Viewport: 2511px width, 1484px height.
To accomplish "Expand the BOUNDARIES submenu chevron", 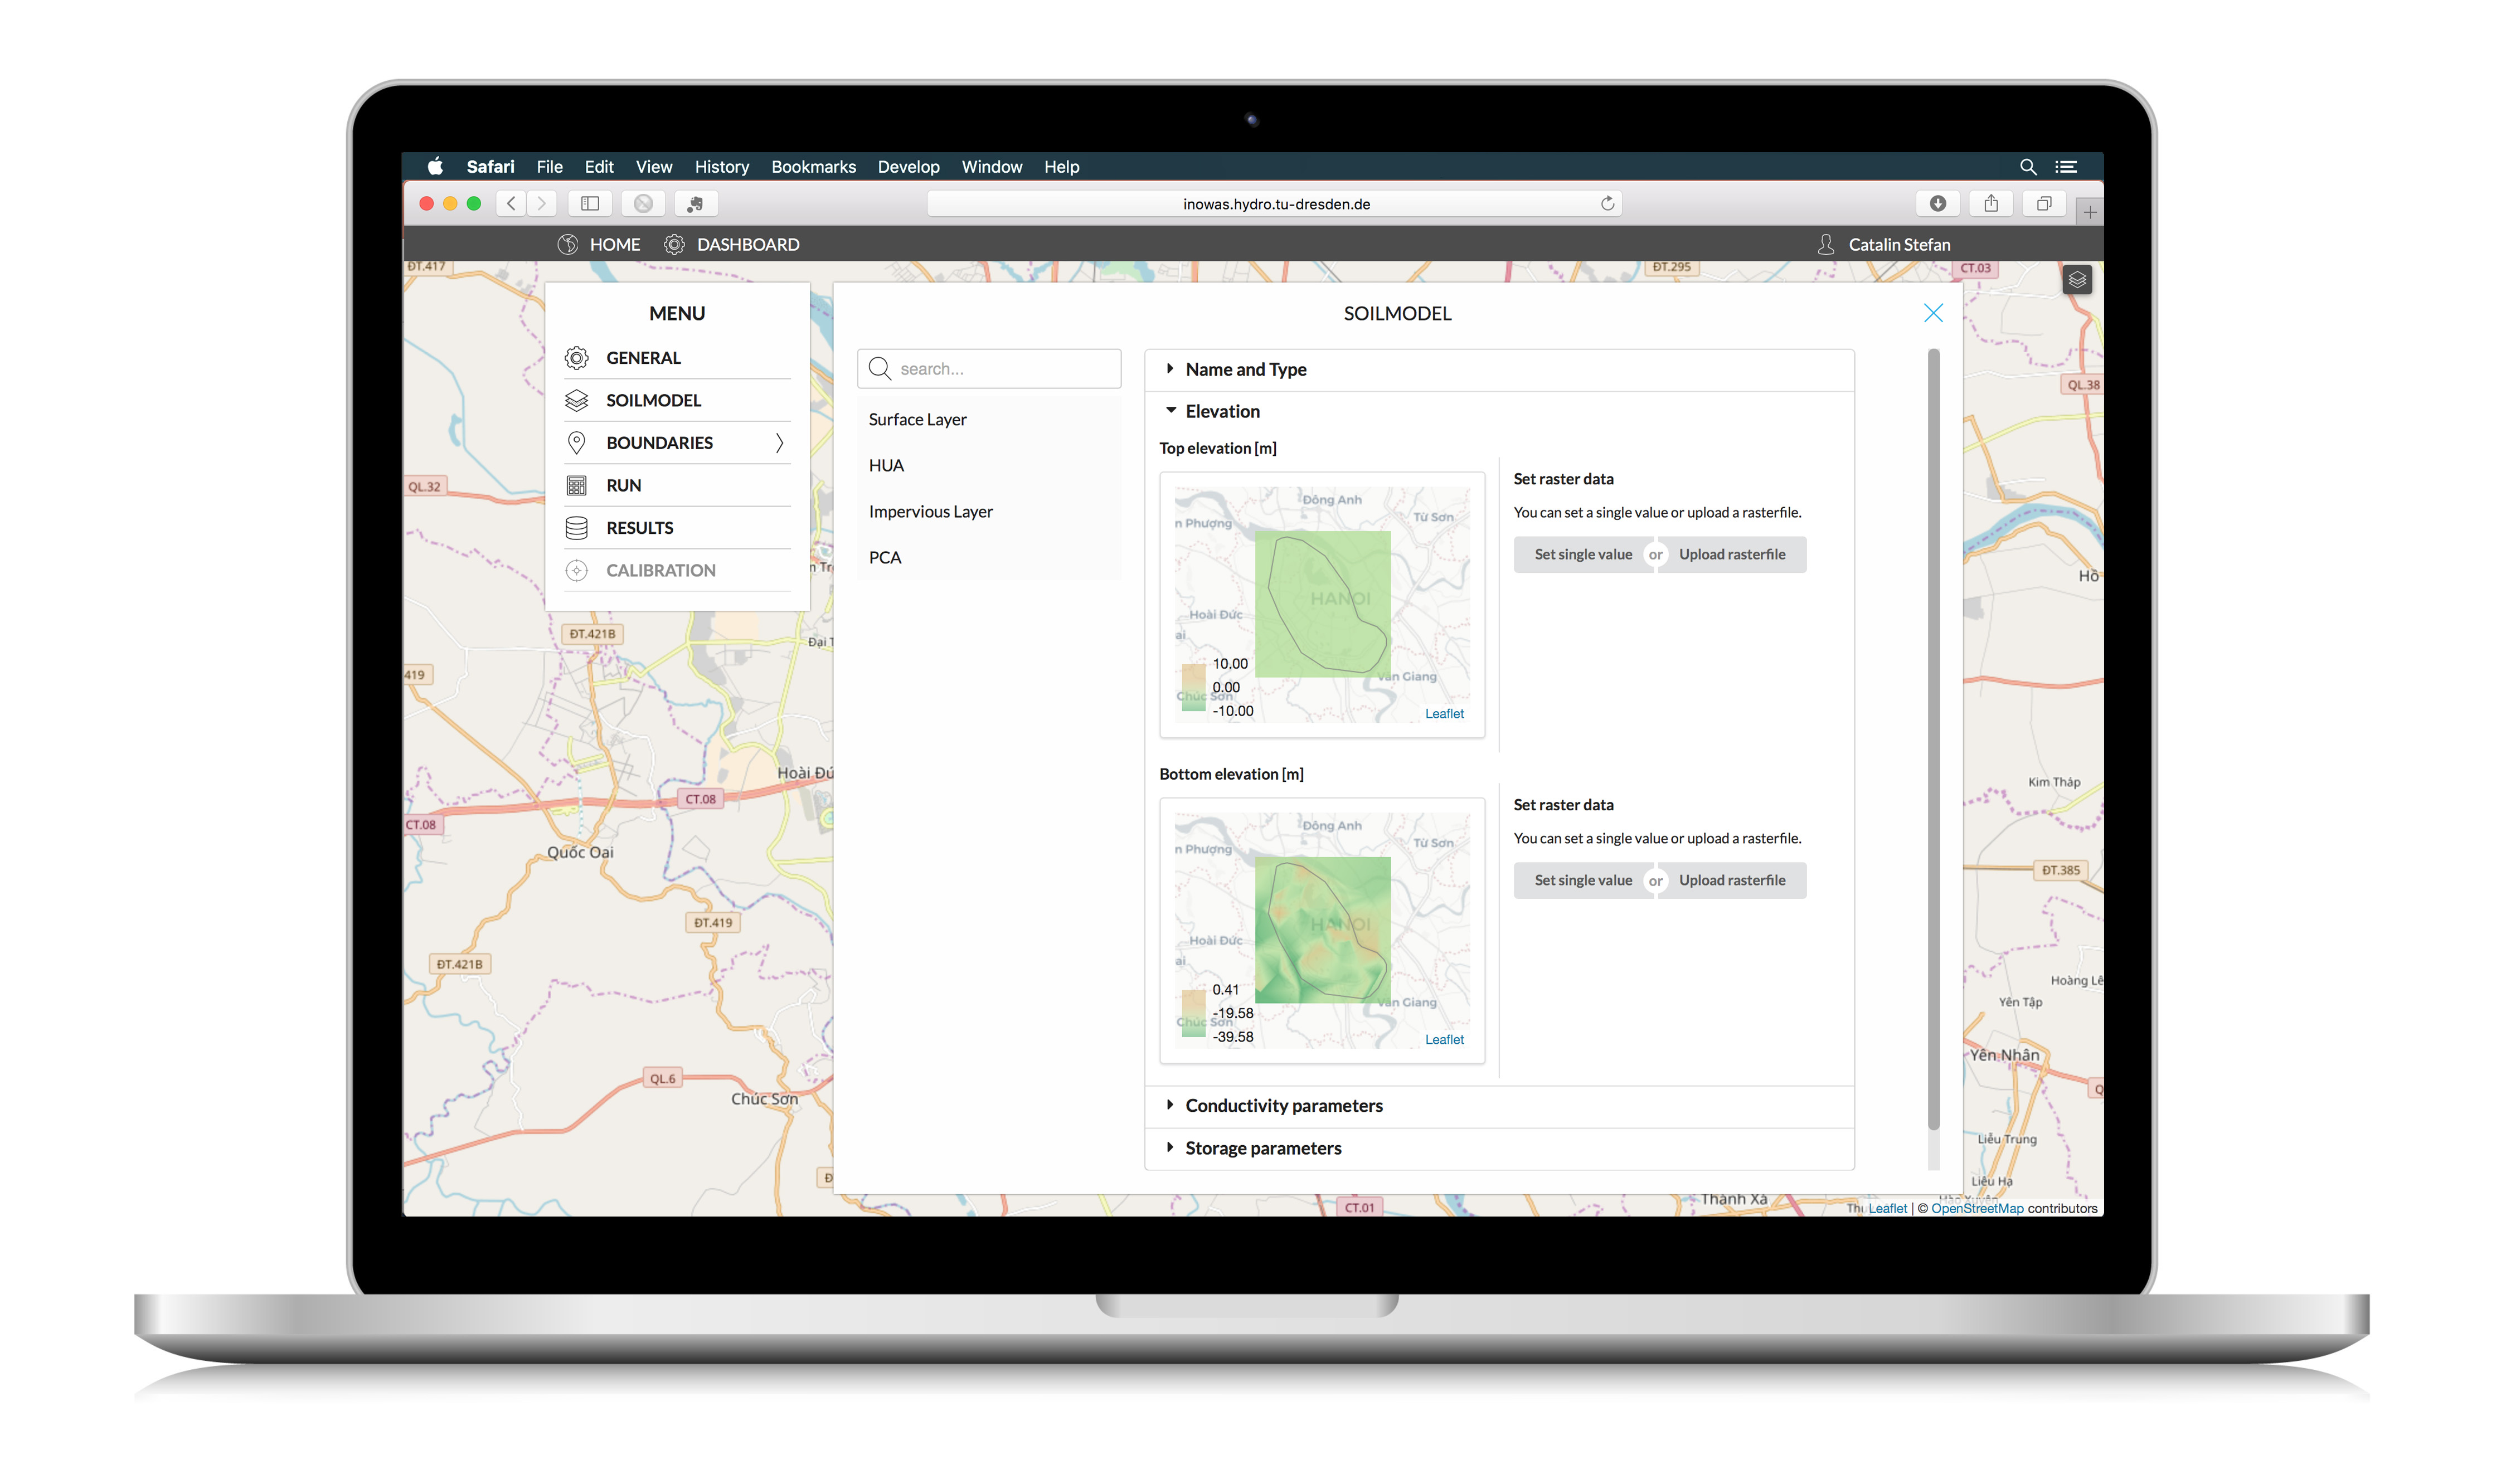I will pyautogui.click(x=779, y=443).
